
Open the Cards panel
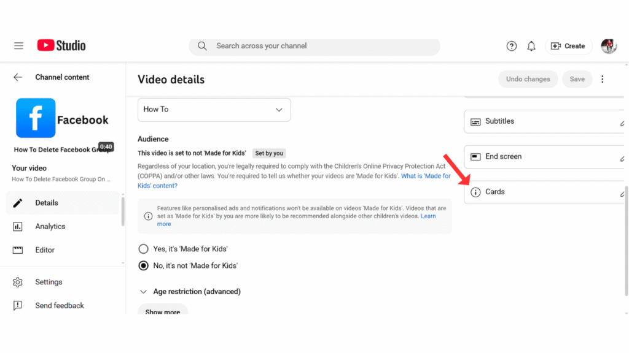(x=545, y=192)
